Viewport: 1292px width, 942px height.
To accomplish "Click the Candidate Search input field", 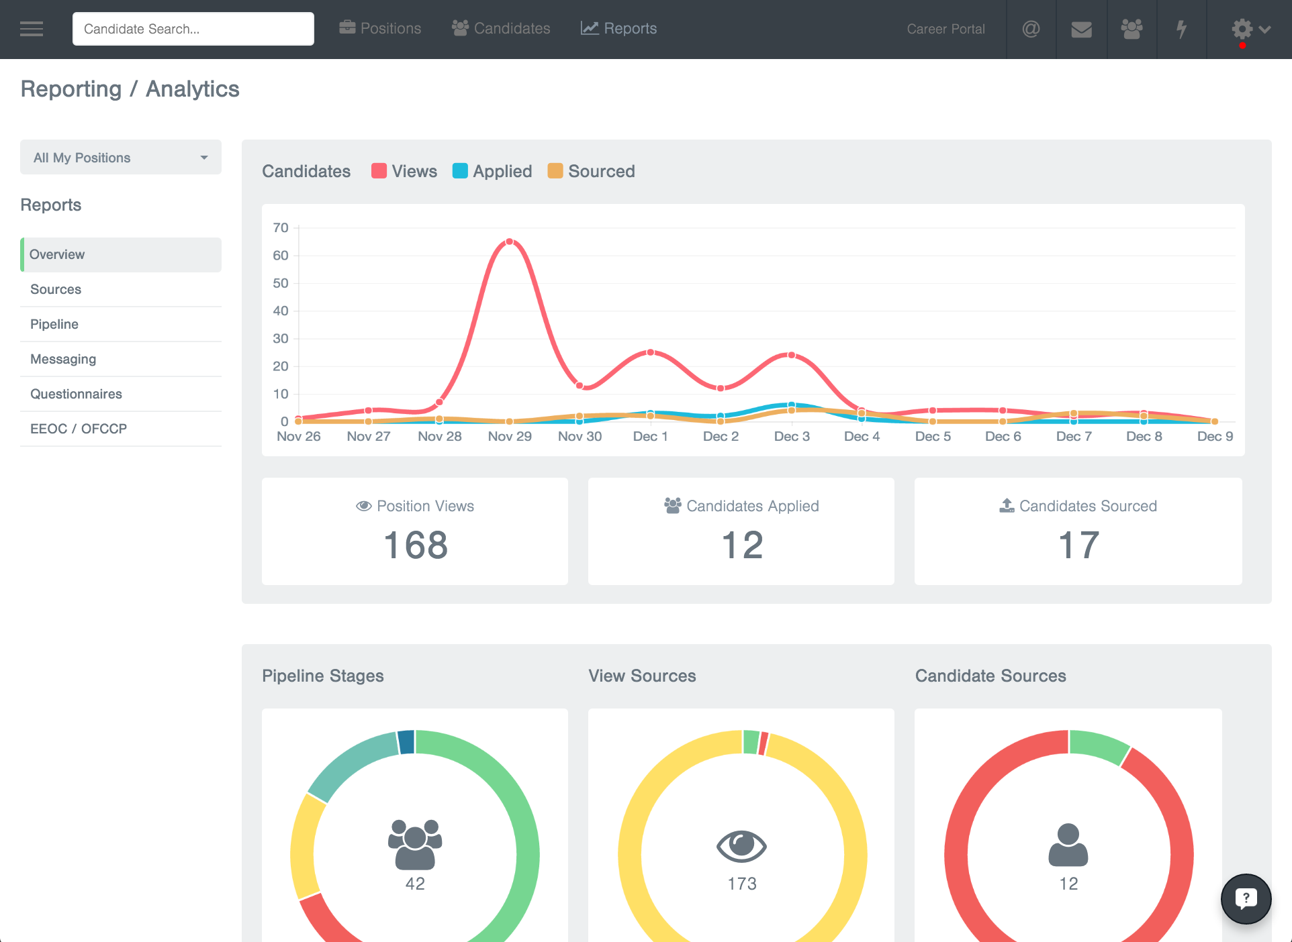I will coord(193,29).
